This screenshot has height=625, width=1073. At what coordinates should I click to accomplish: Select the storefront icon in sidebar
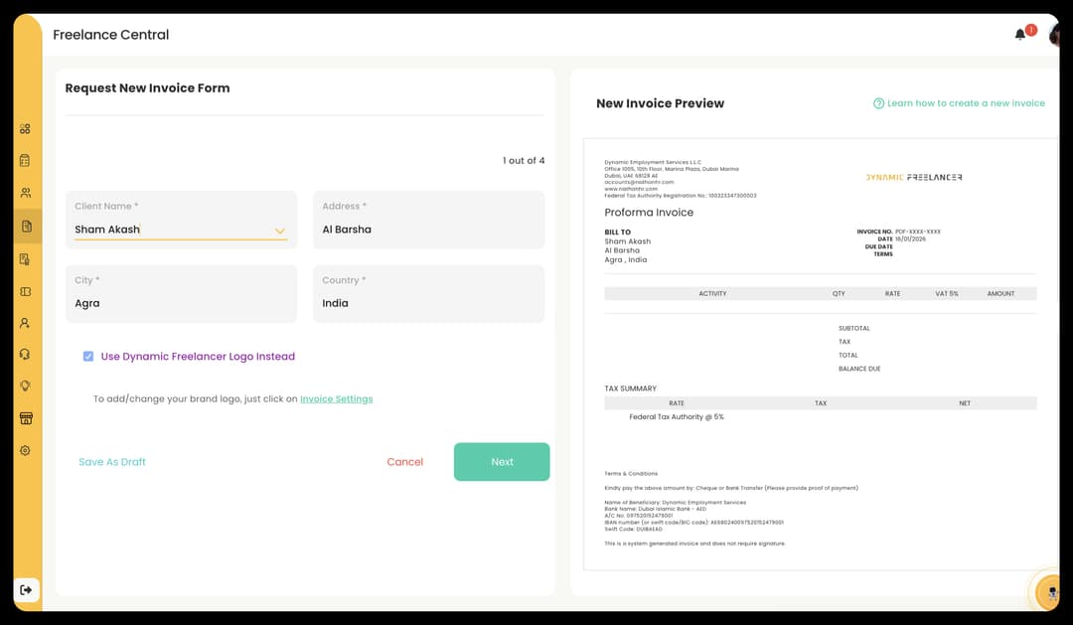[x=25, y=417]
